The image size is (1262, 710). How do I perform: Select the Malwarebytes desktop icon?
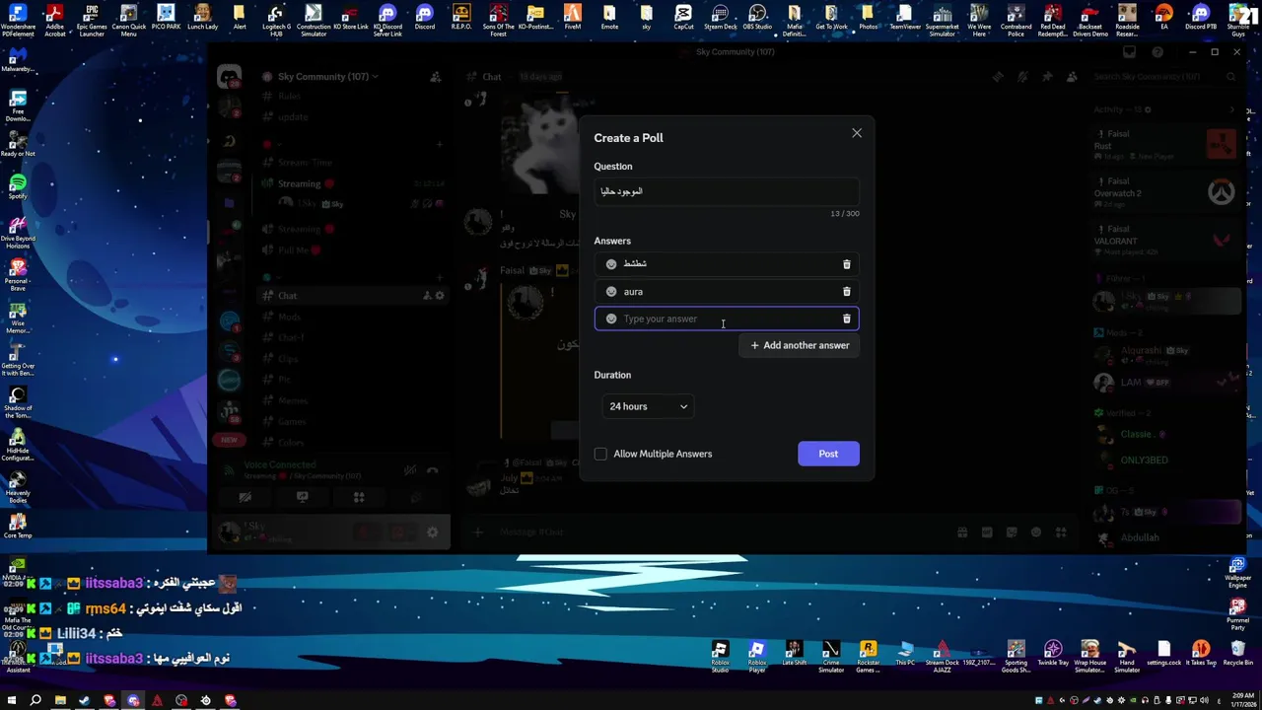[17, 60]
